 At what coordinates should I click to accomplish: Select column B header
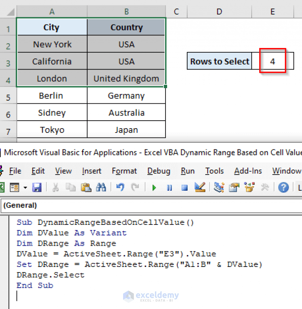[x=126, y=12]
